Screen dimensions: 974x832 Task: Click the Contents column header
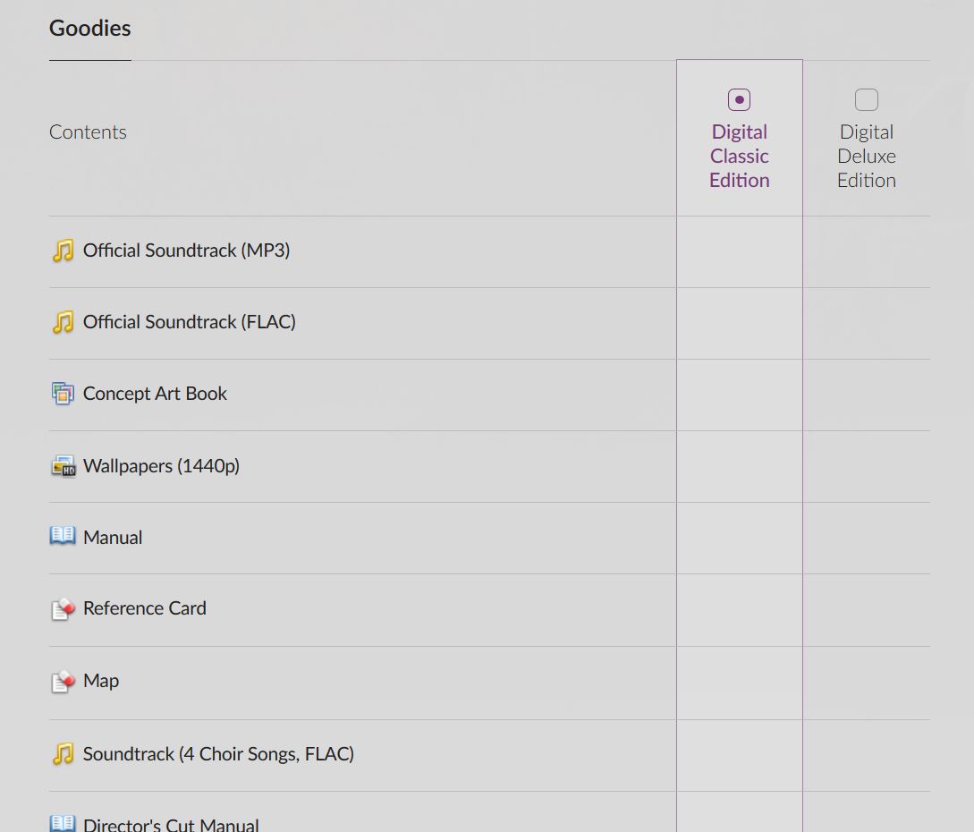(88, 132)
